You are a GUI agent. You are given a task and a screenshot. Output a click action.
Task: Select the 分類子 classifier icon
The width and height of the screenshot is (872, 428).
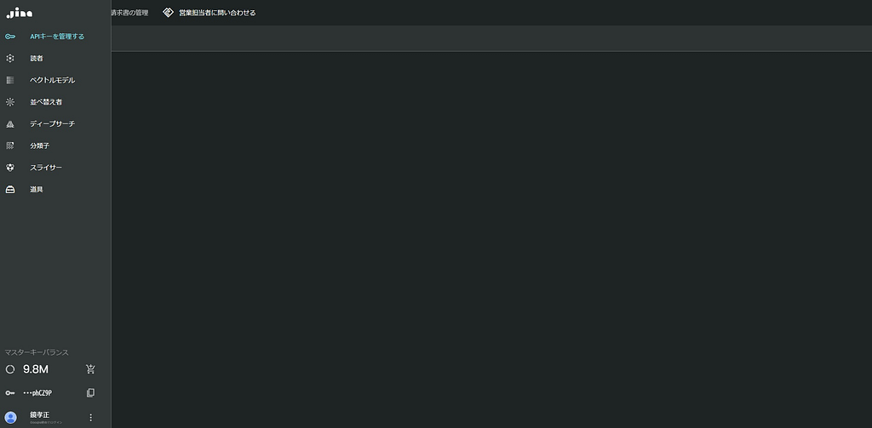click(10, 146)
